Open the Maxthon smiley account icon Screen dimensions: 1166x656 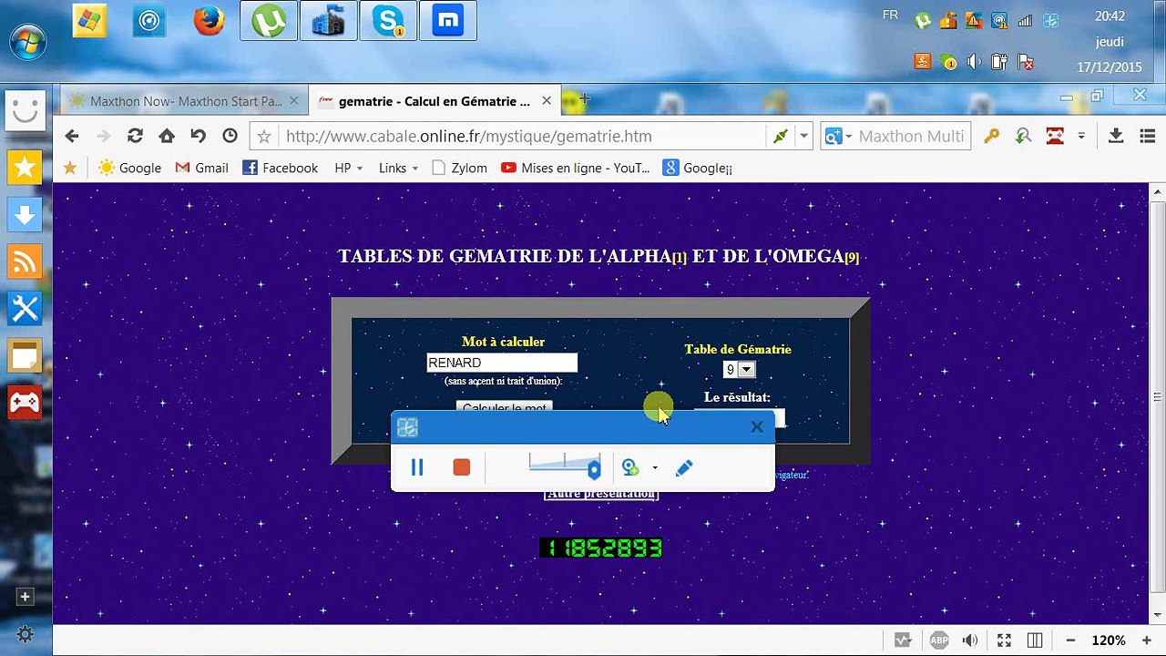25,111
